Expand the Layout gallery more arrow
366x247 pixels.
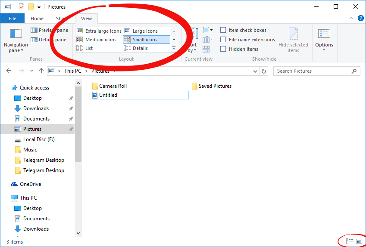[174, 48]
